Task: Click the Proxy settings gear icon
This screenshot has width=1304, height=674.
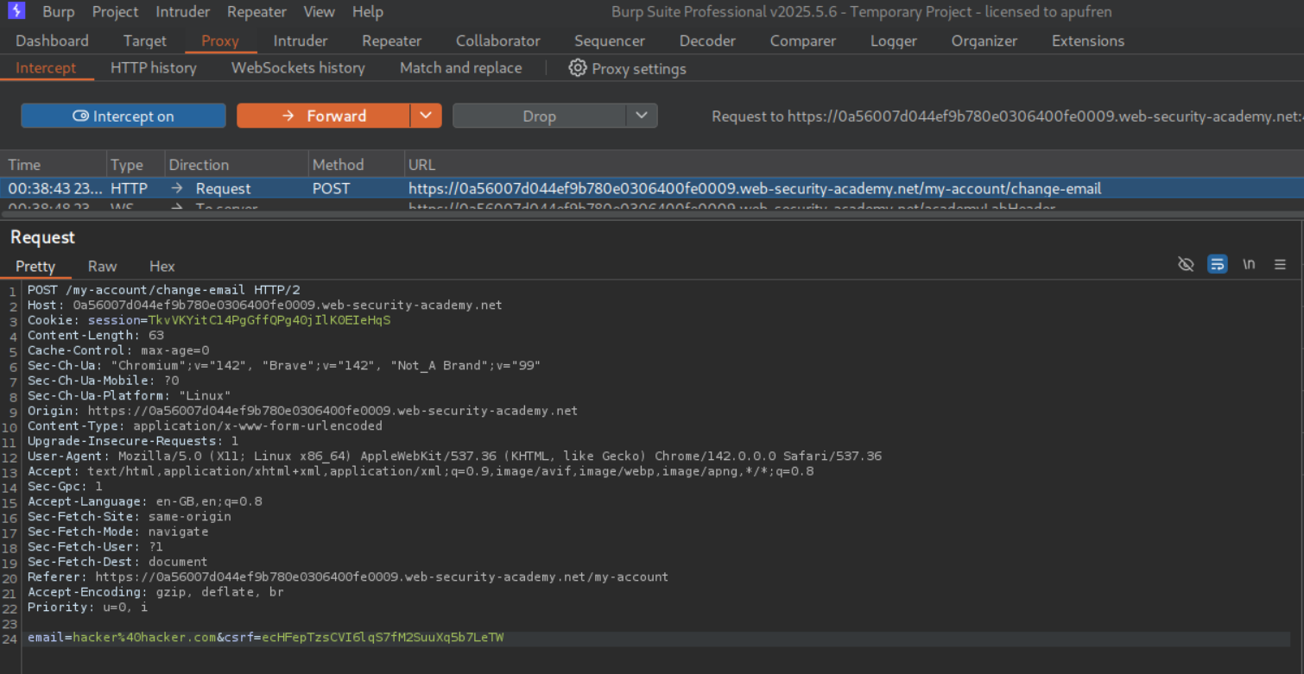Action: [577, 68]
